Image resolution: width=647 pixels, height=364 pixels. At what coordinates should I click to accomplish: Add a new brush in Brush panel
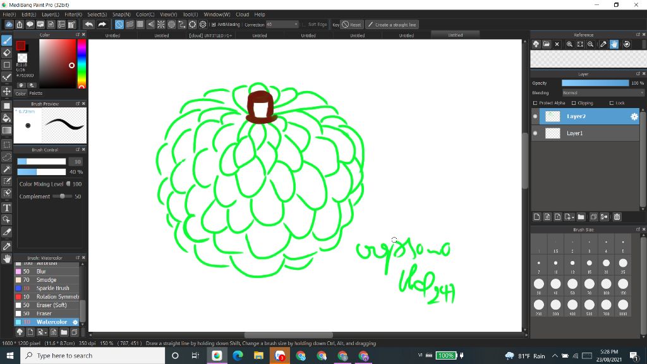coord(30,332)
